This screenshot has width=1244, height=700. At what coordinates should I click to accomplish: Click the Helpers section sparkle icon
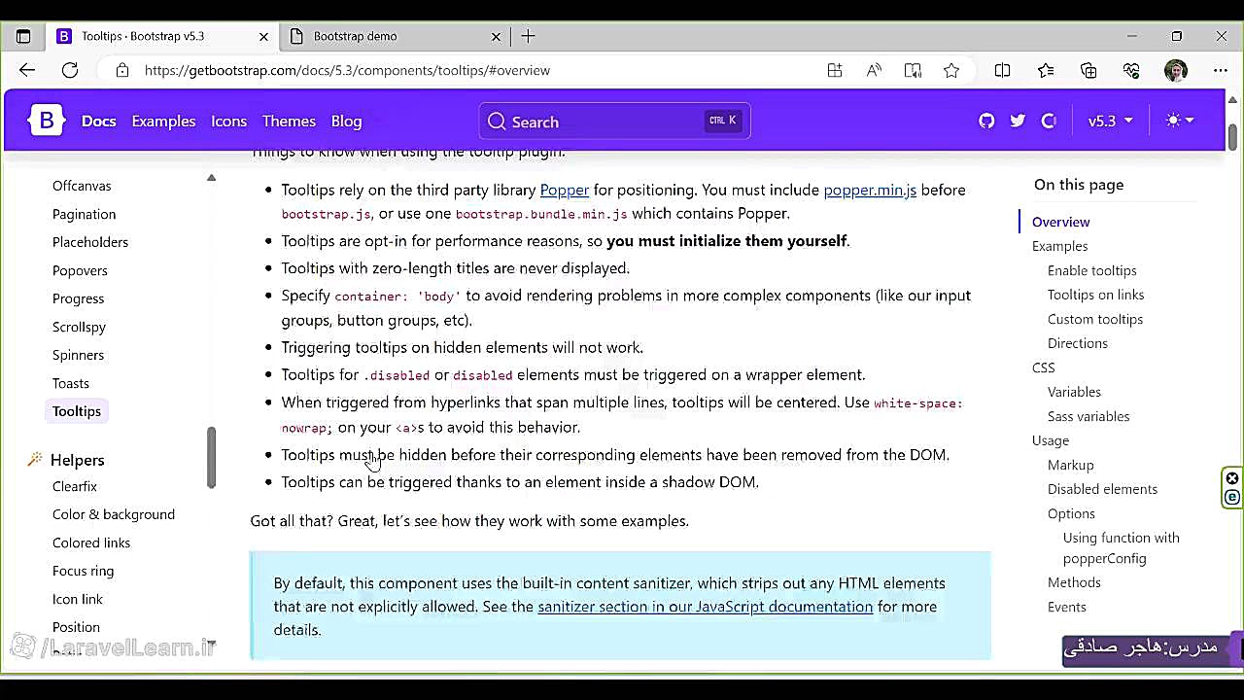[x=35, y=459]
